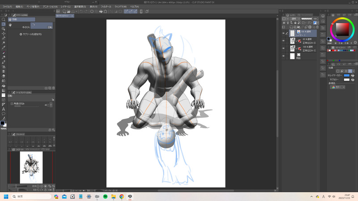Hide the レイヤー 1 layer
The image size is (358, 201).
[x=283, y=33]
